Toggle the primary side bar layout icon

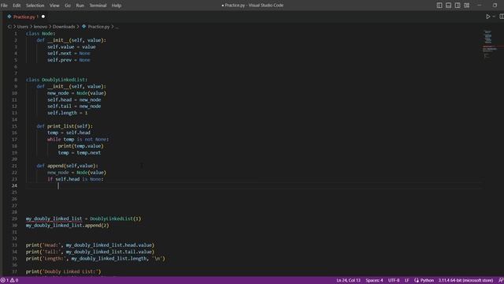click(x=439, y=6)
